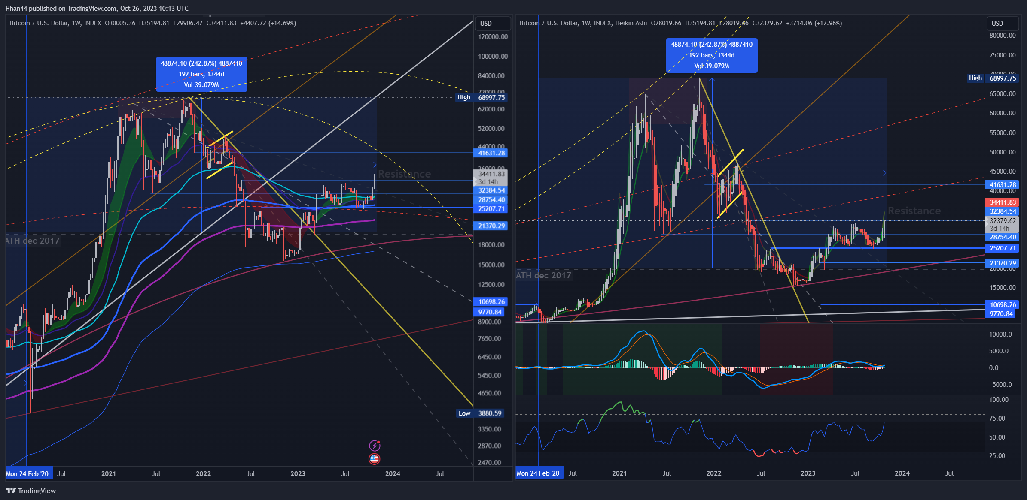Open the USD currency selector on left chart

(x=493, y=24)
